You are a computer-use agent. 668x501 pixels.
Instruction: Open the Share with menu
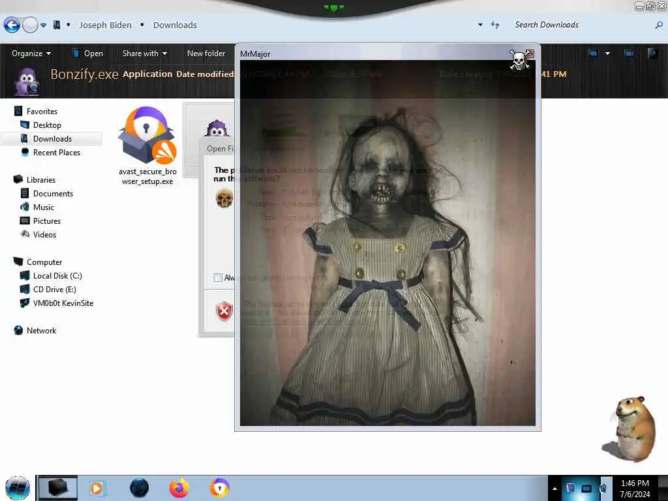coord(144,53)
